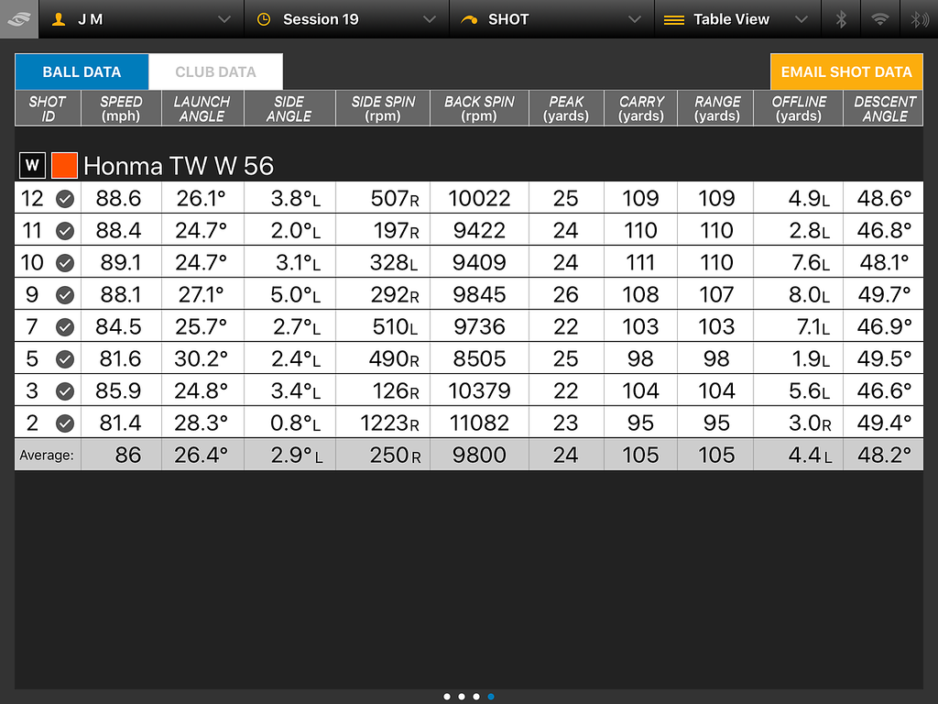Toggle the checkmark for shot 11
Image resolution: width=938 pixels, height=704 pixels.
[65, 230]
